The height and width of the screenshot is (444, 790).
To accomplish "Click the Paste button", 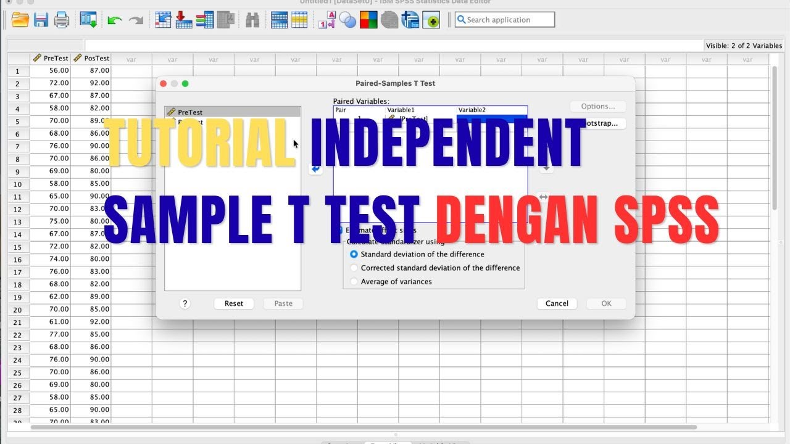I will tap(283, 303).
